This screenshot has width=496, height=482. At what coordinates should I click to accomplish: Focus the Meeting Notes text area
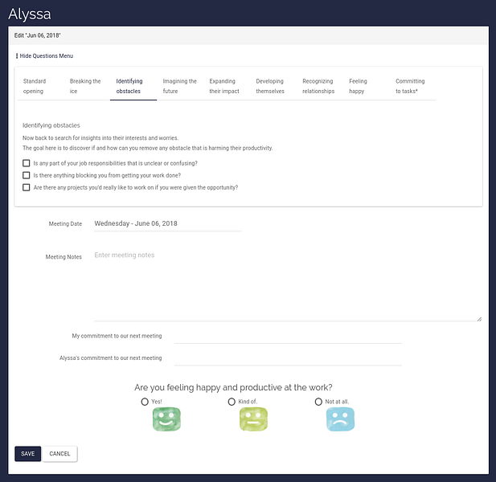[x=288, y=284]
